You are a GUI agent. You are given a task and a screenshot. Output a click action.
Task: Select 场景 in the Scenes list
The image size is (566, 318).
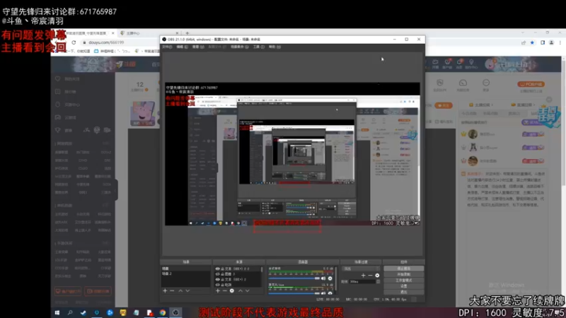[x=186, y=269]
